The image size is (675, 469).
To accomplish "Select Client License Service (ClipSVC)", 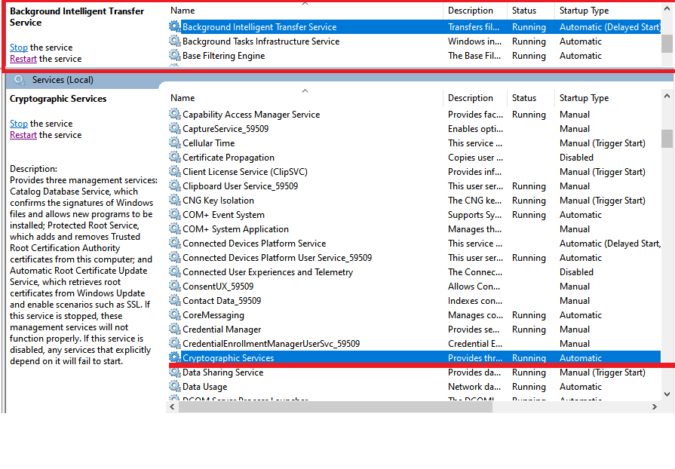I will (x=415, y=172).
